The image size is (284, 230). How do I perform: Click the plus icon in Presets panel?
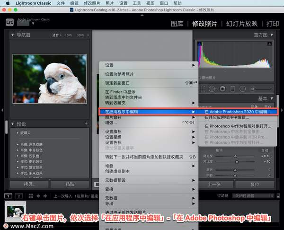point(86,124)
